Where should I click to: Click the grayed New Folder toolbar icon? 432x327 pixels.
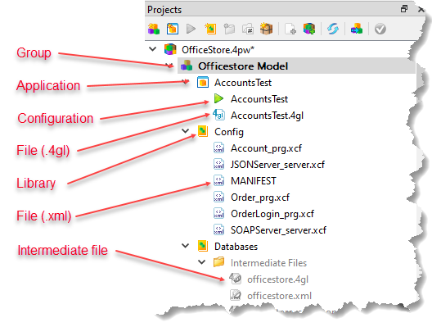pos(229,29)
